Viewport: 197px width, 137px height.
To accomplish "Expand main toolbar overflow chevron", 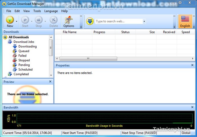I will tap(81, 16).
